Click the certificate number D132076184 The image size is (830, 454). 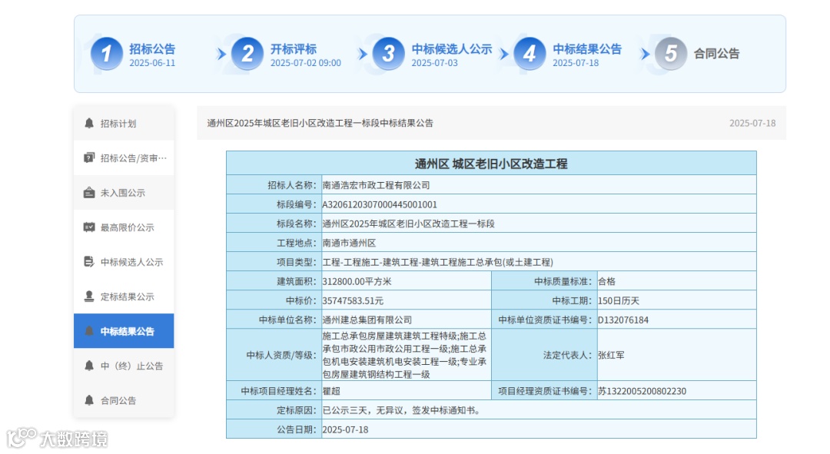click(623, 320)
